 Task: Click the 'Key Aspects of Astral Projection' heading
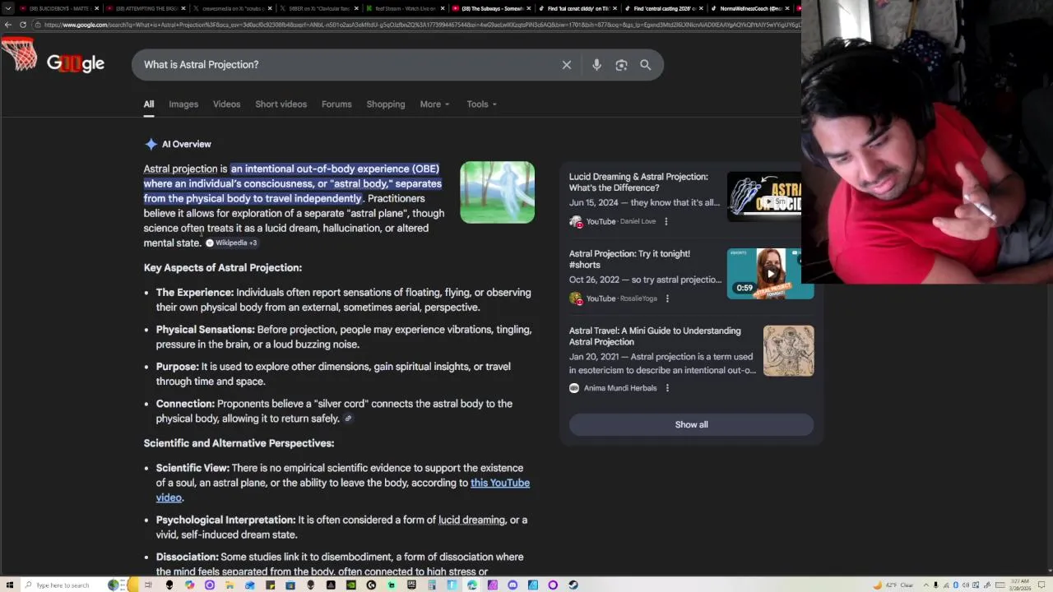[x=223, y=268]
